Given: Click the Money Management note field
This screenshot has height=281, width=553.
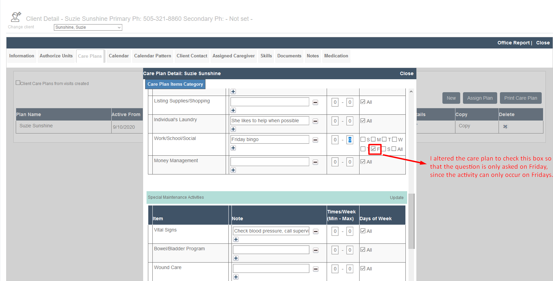Looking at the screenshot, I should click(x=270, y=161).
